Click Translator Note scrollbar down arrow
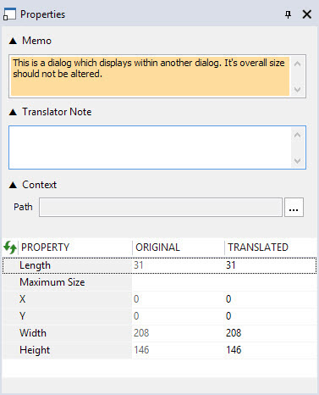The height and width of the screenshot is (395, 319). tap(297, 161)
